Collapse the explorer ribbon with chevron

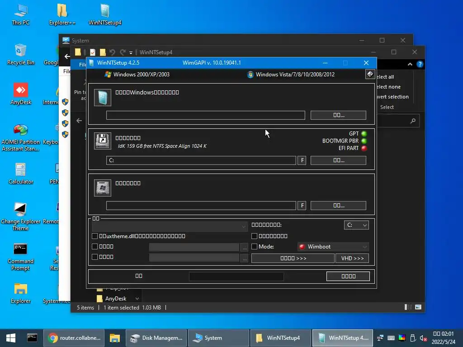coord(410,64)
